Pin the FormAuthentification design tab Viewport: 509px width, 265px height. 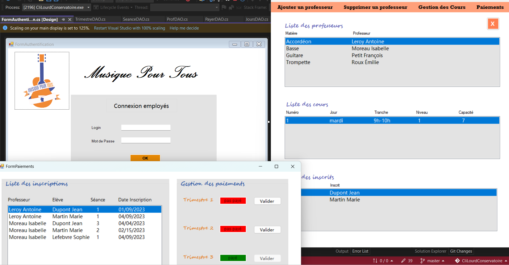pyautogui.click(x=63, y=19)
